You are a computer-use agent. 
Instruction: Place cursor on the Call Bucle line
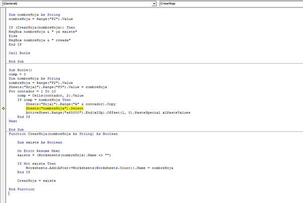[x=20, y=52]
